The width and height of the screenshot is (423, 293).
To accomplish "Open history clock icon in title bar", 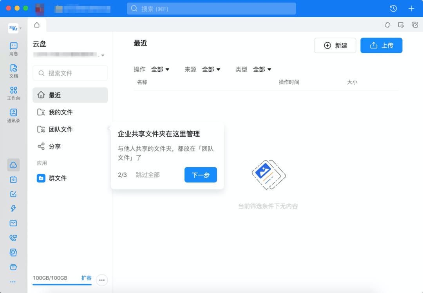I will click(393, 9).
